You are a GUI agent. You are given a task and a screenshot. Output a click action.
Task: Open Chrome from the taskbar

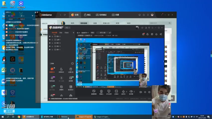coord(19,117)
